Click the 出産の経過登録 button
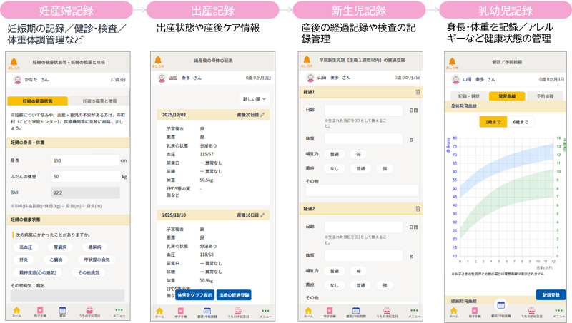Viewport: 572px width, 323px height. (234, 294)
